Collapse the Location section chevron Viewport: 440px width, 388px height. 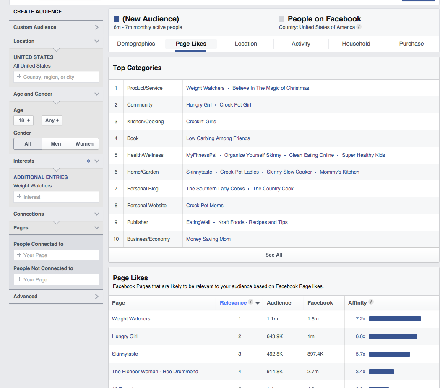pos(97,41)
